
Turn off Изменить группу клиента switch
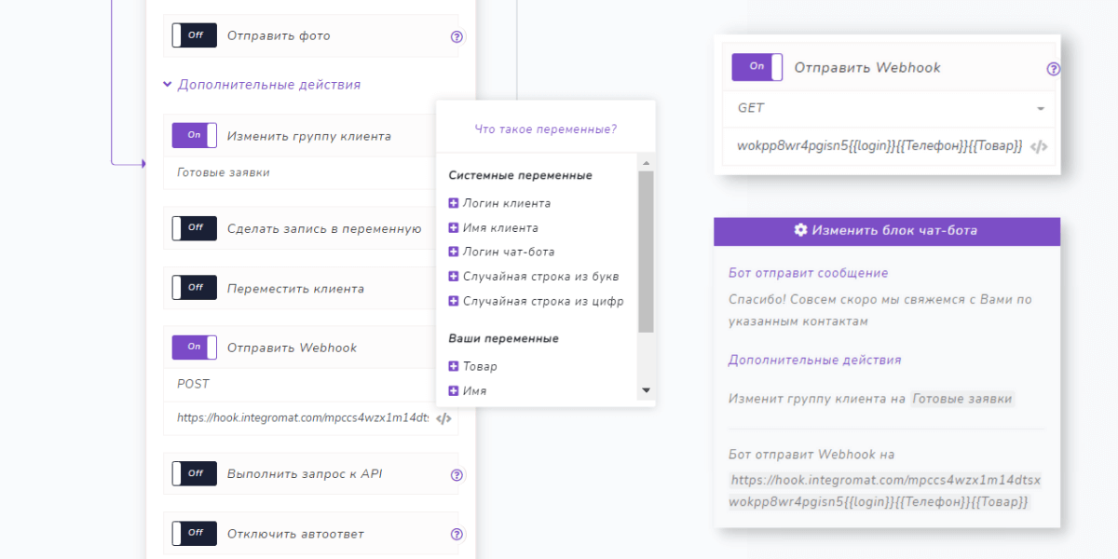click(195, 135)
